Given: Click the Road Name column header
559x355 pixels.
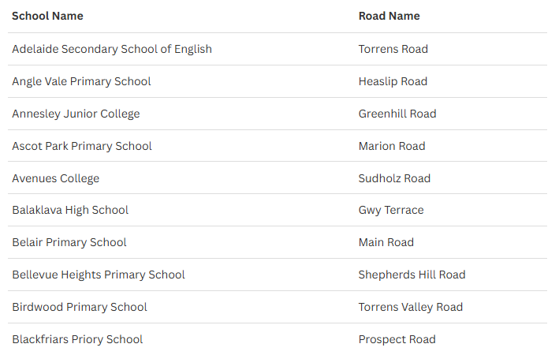Looking at the screenshot, I should [x=389, y=16].
